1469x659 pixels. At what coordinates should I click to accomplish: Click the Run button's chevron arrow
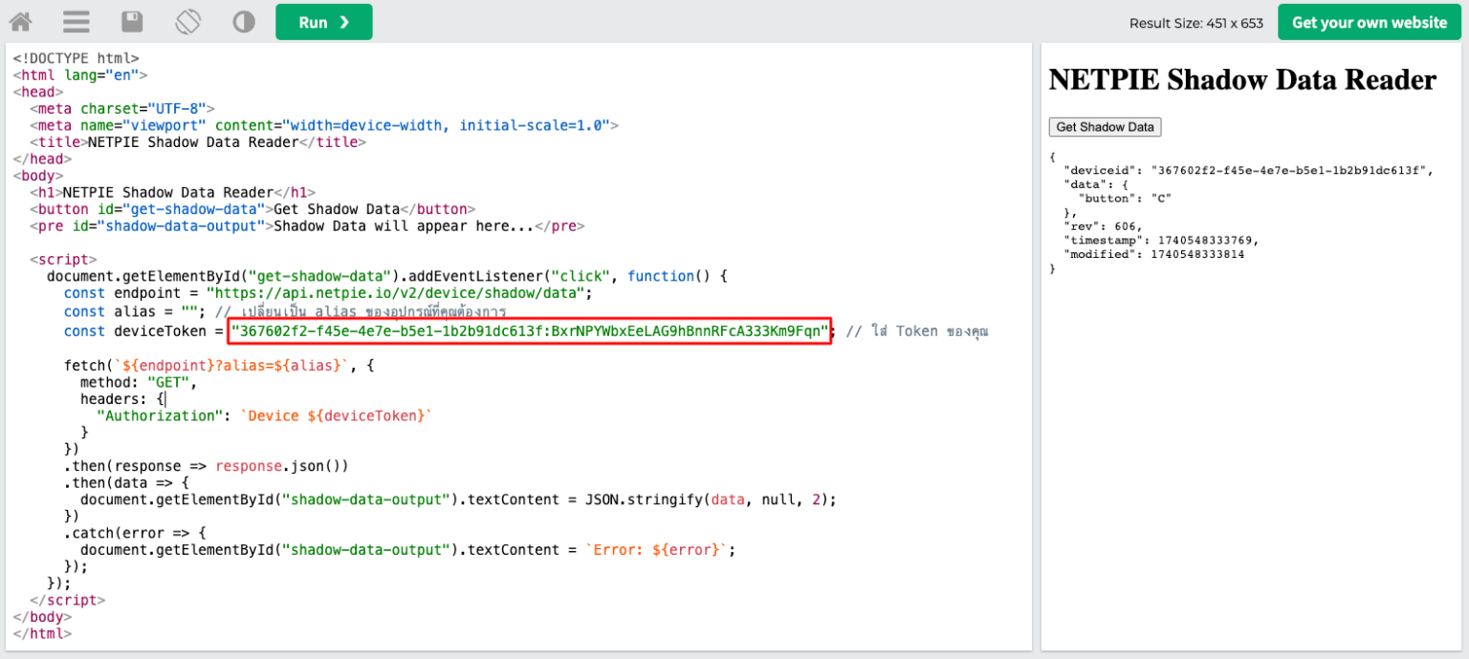coord(342,21)
